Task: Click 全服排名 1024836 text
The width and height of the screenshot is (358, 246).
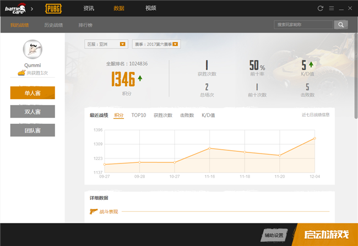Action: coord(127,64)
